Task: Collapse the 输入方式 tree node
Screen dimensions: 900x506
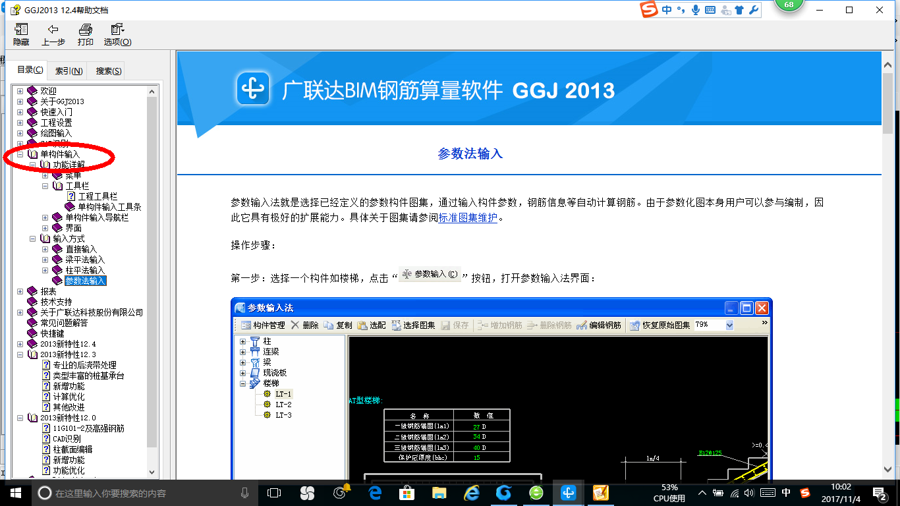Action: click(32, 239)
